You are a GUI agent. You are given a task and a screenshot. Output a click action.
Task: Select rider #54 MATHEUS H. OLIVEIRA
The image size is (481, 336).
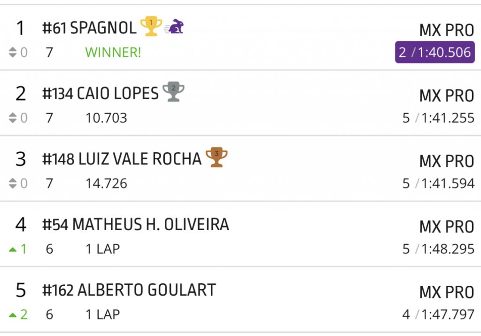135,225
